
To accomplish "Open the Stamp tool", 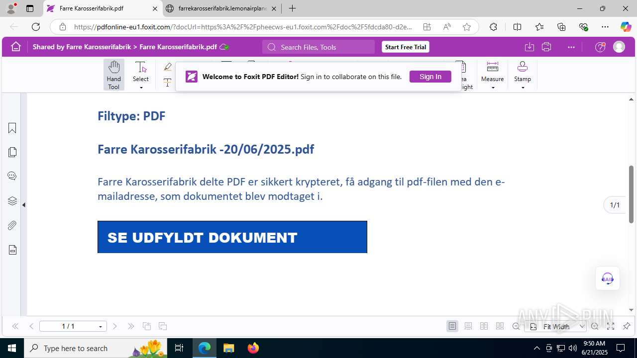I will click(x=523, y=72).
